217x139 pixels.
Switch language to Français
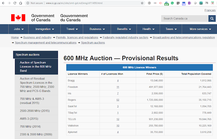pyautogui.click(x=210, y=11)
